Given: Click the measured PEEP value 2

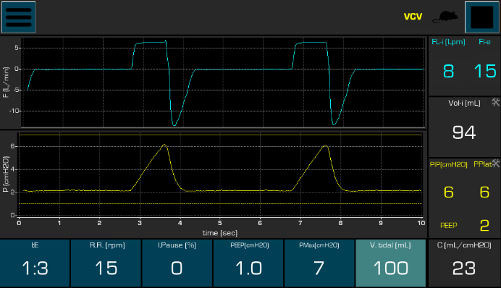Looking at the screenshot, I should [484, 226].
